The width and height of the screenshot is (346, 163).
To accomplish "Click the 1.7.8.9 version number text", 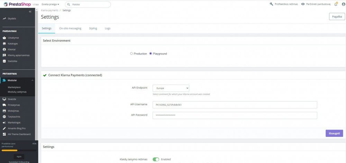I will coord(36,4).
